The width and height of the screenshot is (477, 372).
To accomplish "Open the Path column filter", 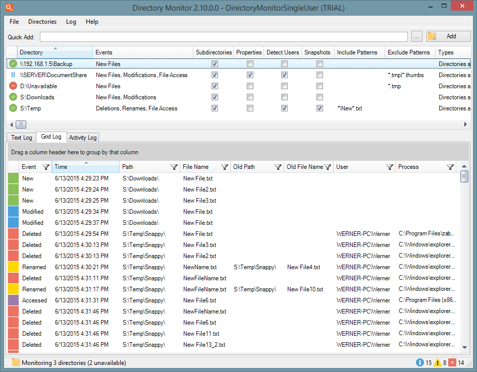I will point(174,167).
